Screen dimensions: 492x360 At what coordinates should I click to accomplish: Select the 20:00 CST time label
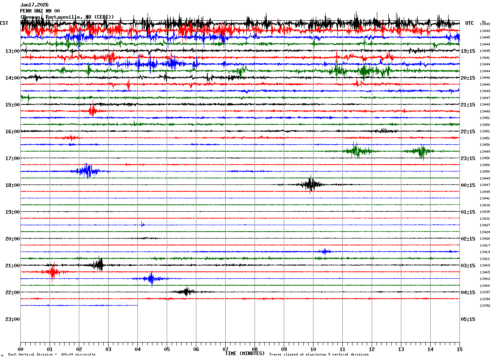[13, 239]
